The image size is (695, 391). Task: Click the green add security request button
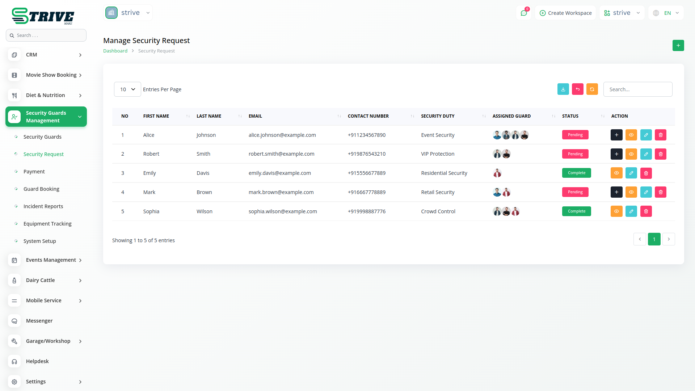[678, 46]
